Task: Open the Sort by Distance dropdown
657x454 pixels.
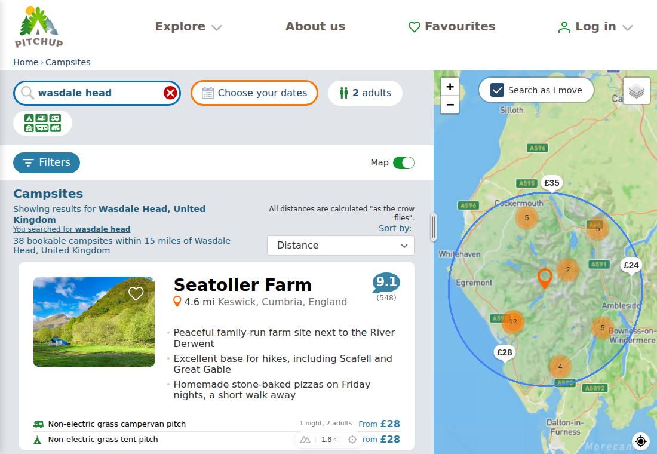Action: [x=340, y=246]
